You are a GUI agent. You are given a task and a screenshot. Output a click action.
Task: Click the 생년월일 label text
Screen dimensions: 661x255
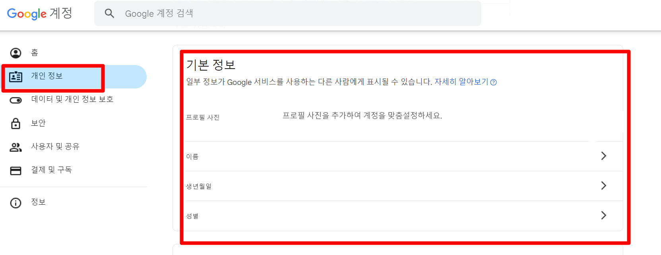[x=199, y=186]
